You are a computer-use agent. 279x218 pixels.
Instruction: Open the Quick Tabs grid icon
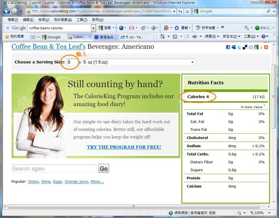click(x=33, y=37)
